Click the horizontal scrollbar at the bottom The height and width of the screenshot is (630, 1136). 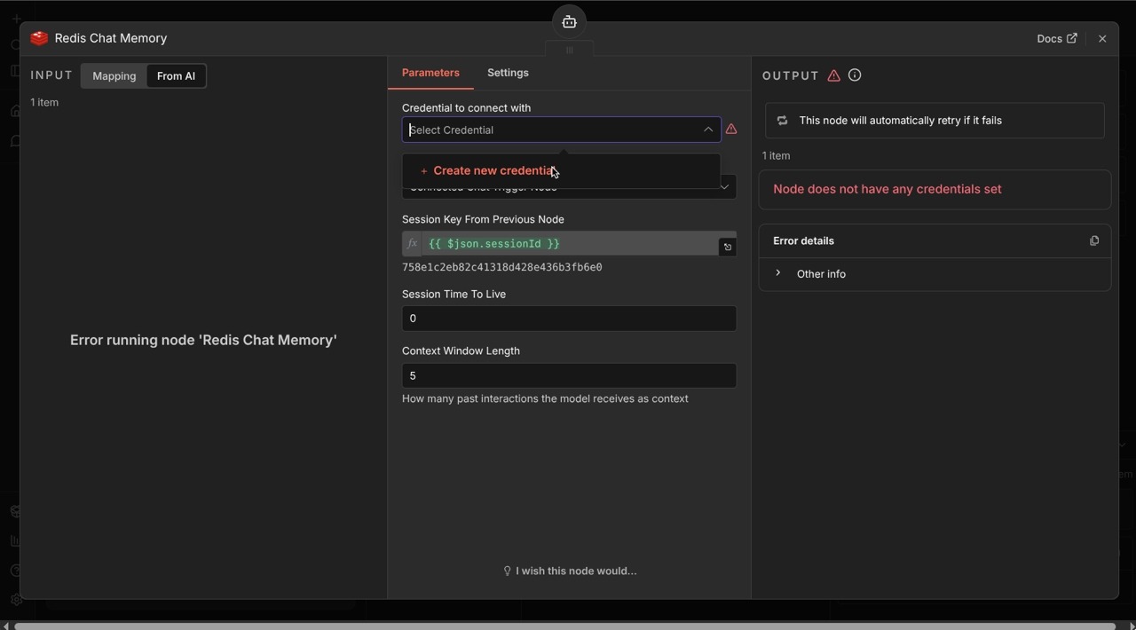[x=564, y=625]
